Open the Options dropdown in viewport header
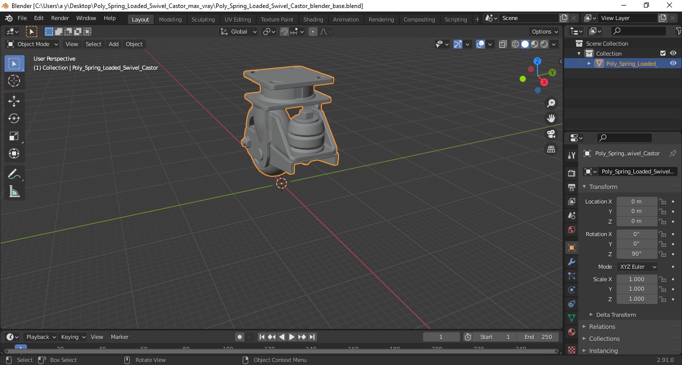This screenshot has width=682, height=365. click(x=545, y=32)
